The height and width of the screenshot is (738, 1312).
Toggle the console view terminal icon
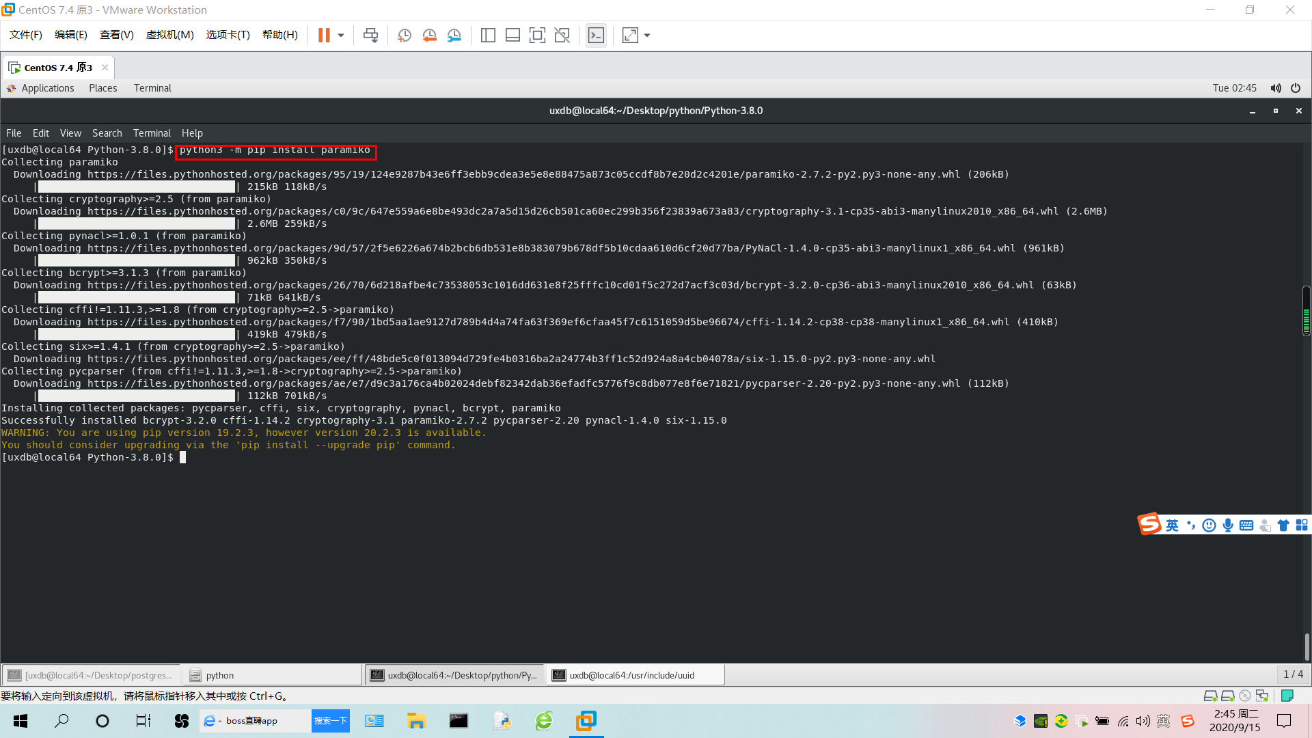596,36
